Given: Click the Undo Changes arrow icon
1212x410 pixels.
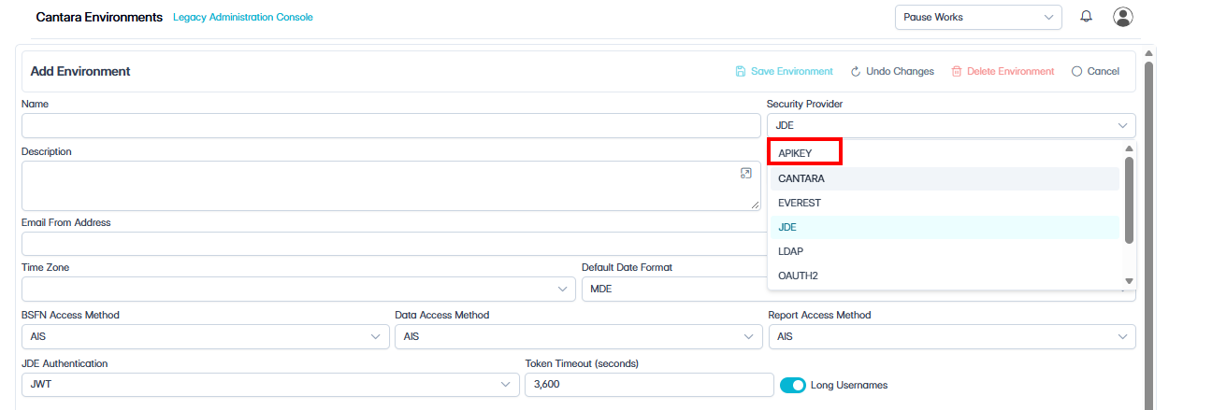Looking at the screenshot, I should point(856,71).
